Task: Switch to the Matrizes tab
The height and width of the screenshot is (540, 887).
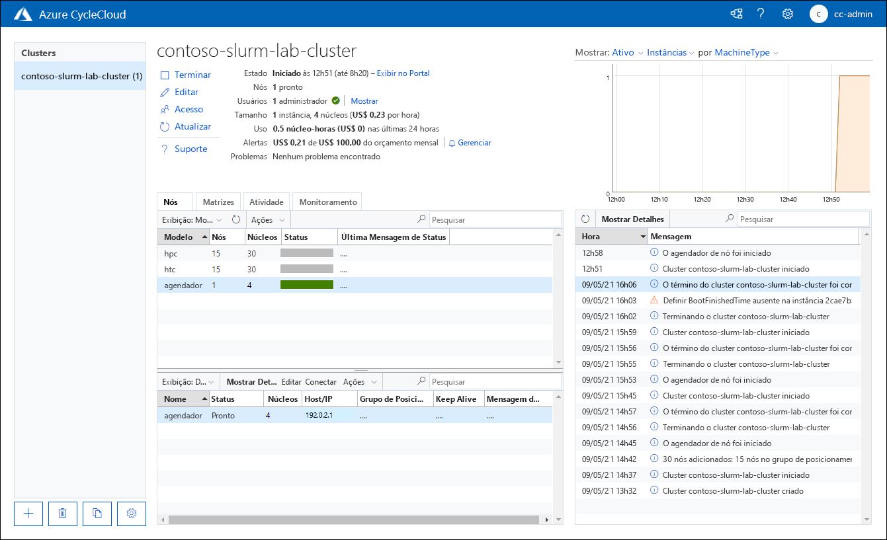Action: pos(218,202)
